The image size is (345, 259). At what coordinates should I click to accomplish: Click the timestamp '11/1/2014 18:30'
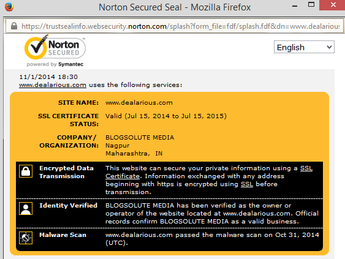(x=48, y=77)
